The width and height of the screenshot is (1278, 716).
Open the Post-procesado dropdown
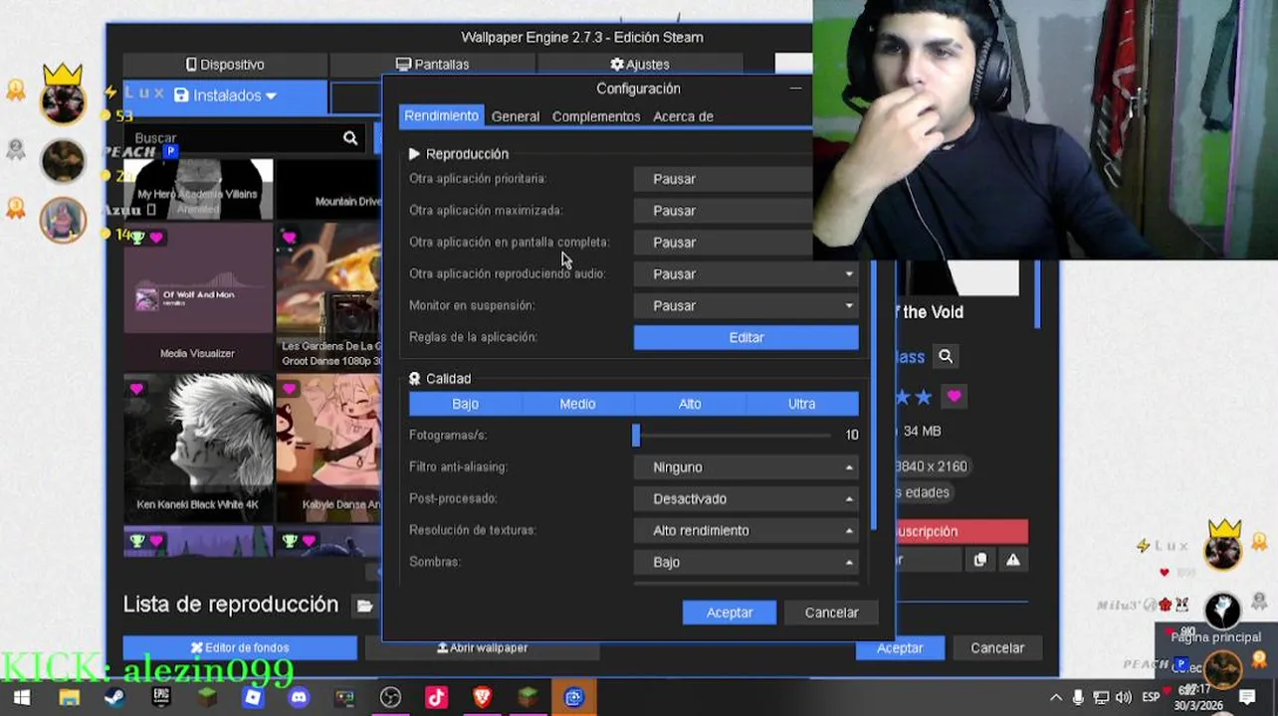pos(745,499)
